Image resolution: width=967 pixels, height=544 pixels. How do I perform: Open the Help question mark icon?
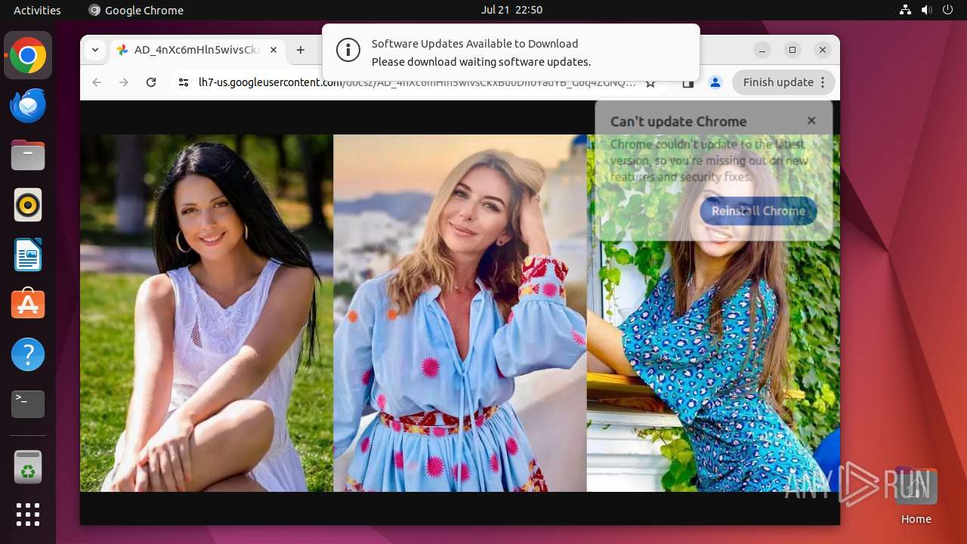(28, 354)
